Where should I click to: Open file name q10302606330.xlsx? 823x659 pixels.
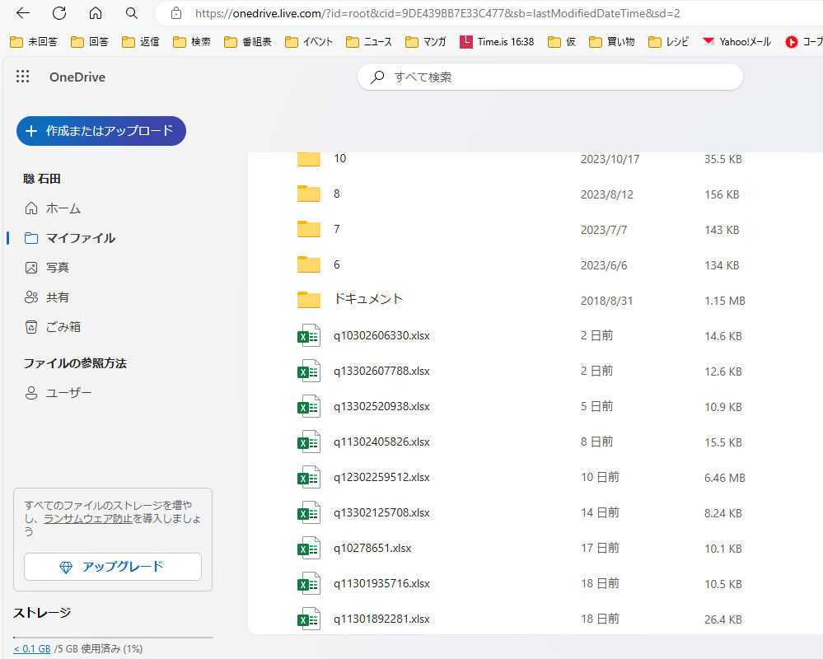tap(381, 336)
